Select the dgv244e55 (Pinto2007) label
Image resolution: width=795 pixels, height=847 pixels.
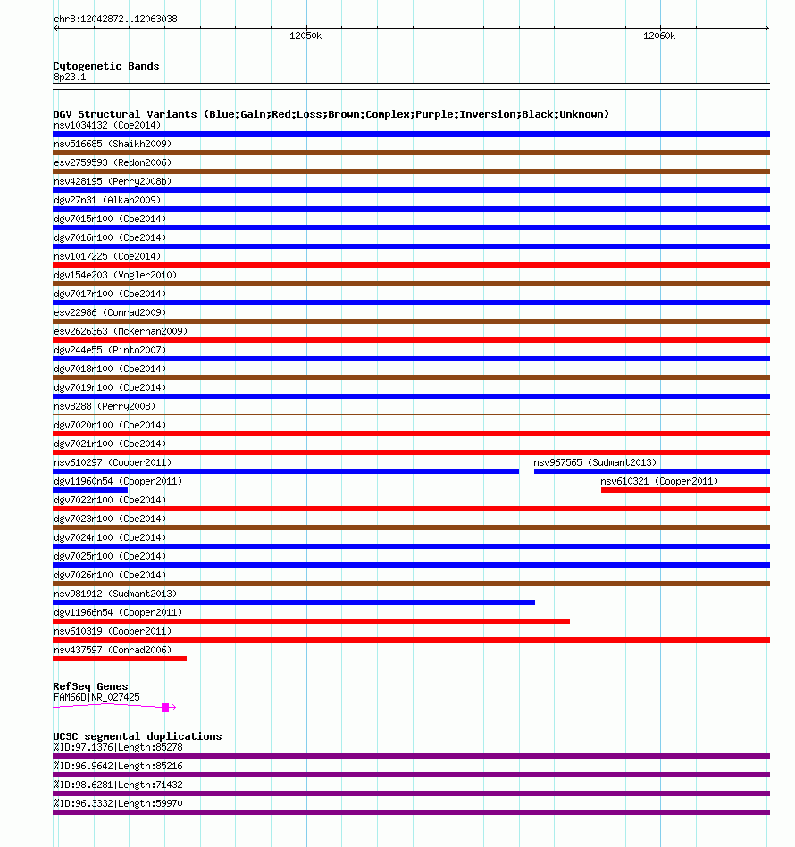tap(110, 350)
